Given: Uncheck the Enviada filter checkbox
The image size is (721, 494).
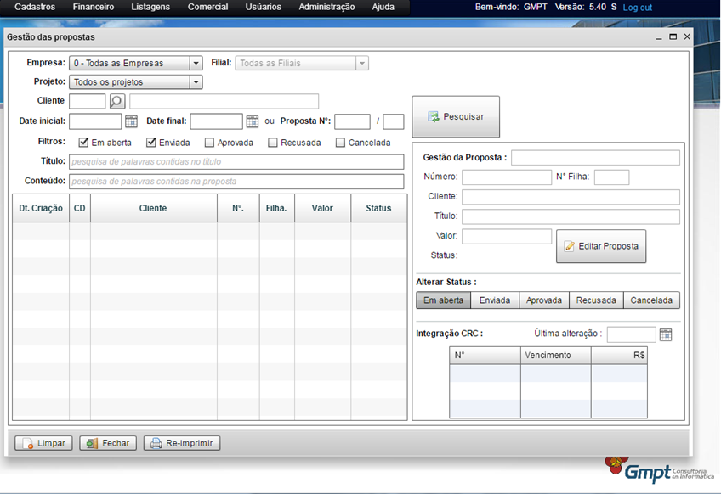Looking at the screenshot, I should 150,143.
